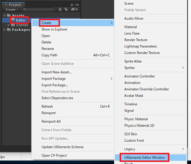Click Export Package...

click(73, 85)
